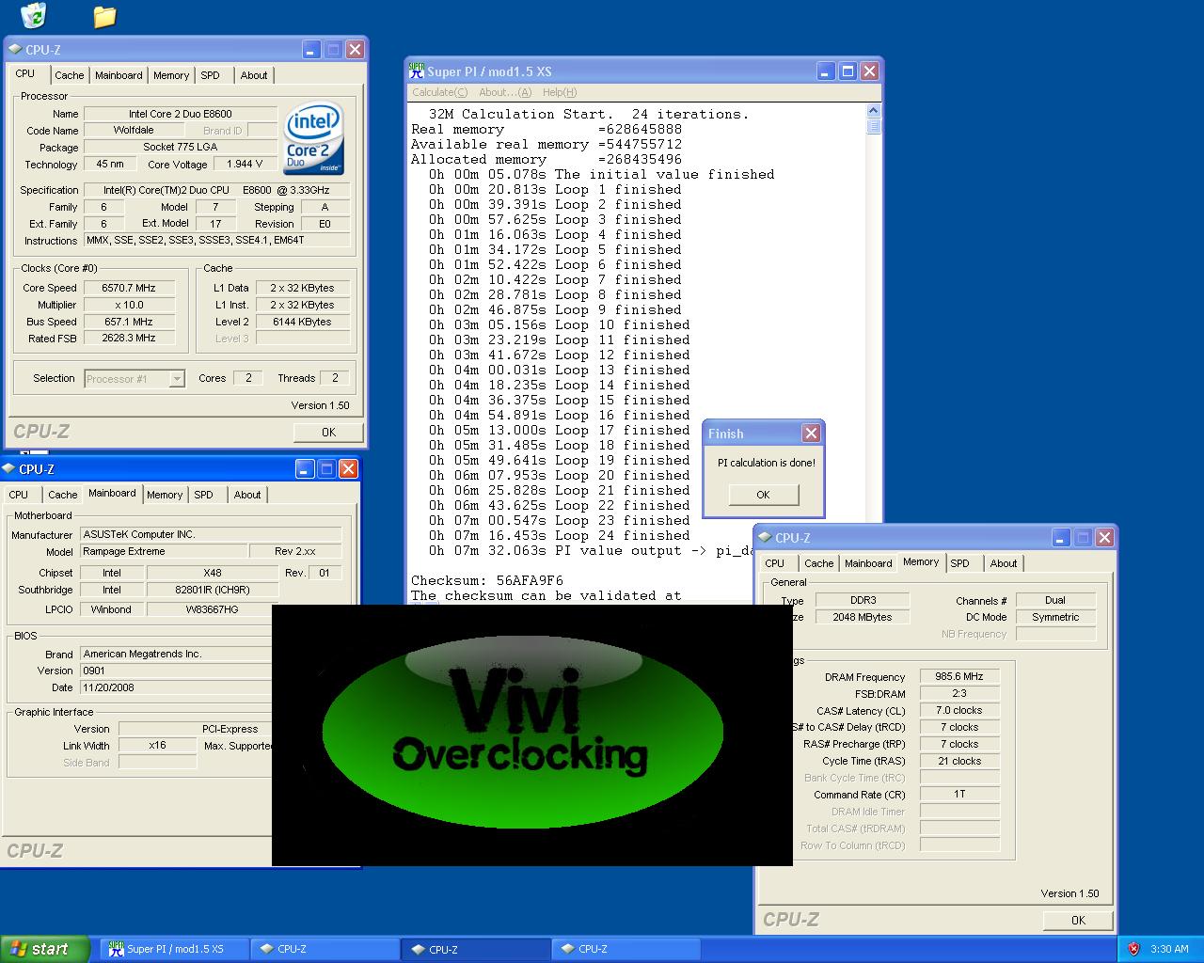Screen dimensions: 1204x963
Task: Click DRAM Frequency value 985.6 MHz
Action: click(x=959, y=677)
